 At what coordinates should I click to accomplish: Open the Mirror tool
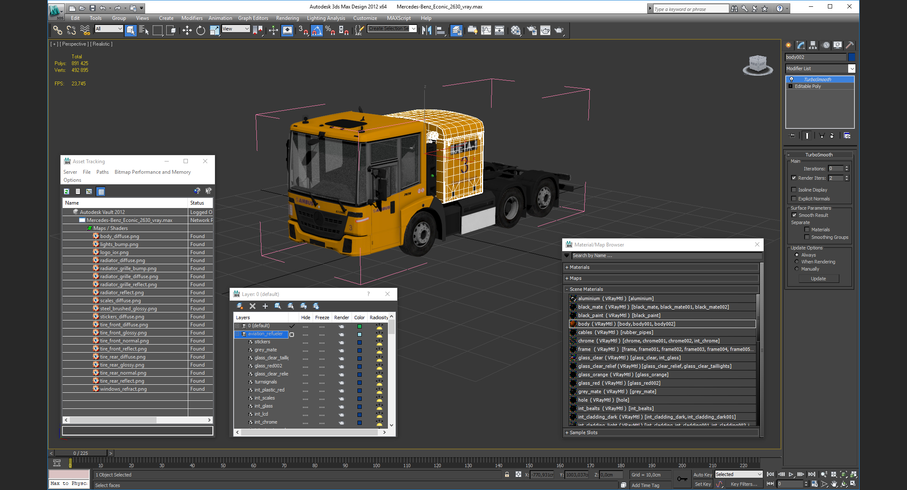[x=426, y=30]
